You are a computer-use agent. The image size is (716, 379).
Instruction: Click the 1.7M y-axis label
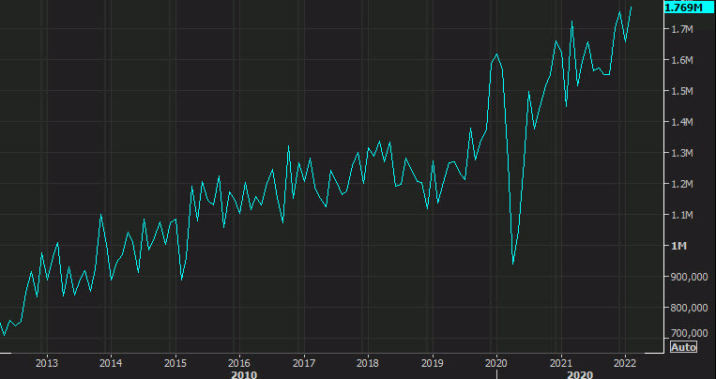click(x=682, y=29)
